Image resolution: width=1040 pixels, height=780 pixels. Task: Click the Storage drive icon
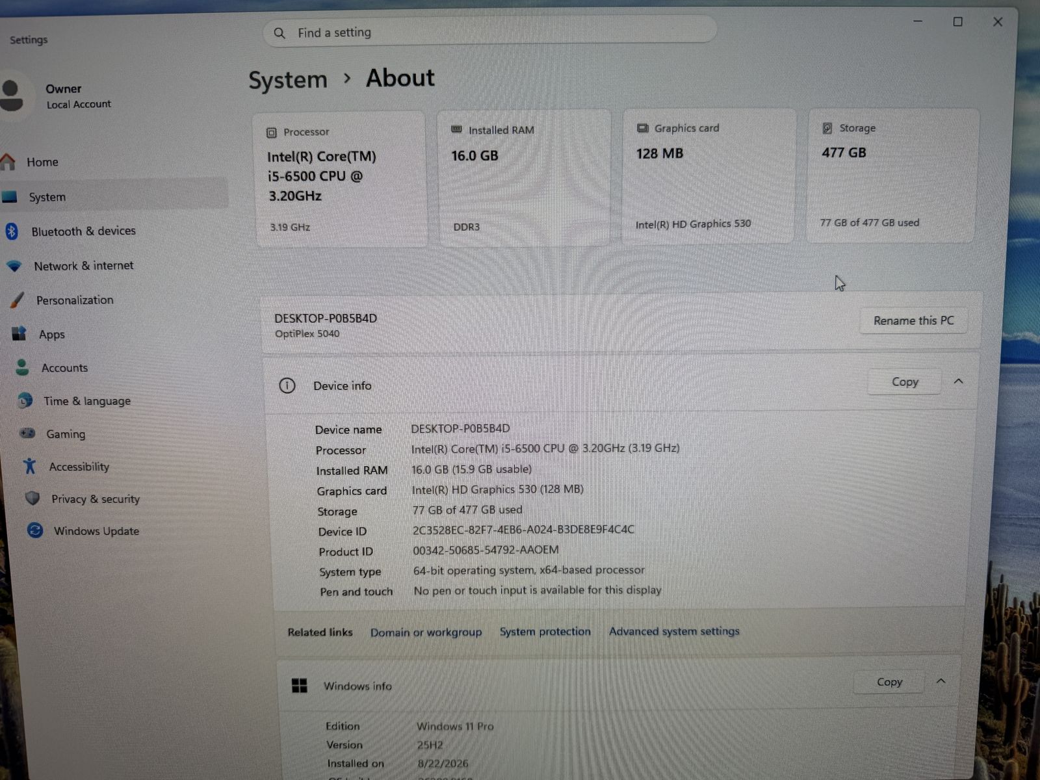[827, 128]
